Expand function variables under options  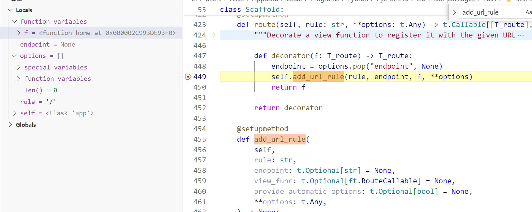pos(19,79)
